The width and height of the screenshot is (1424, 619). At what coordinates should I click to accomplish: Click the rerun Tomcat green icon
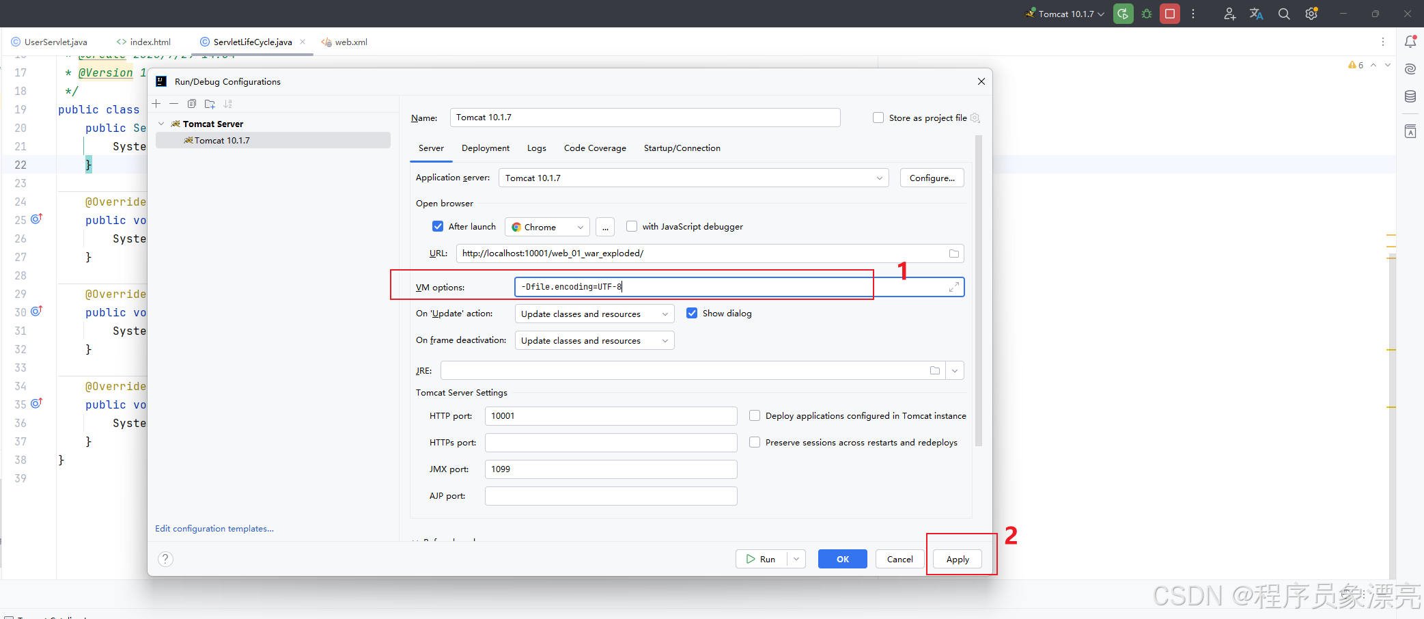tap(1123, 14)
